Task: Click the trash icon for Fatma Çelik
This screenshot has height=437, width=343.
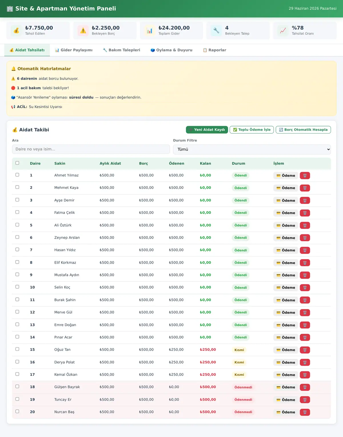Action: point(305,213)
